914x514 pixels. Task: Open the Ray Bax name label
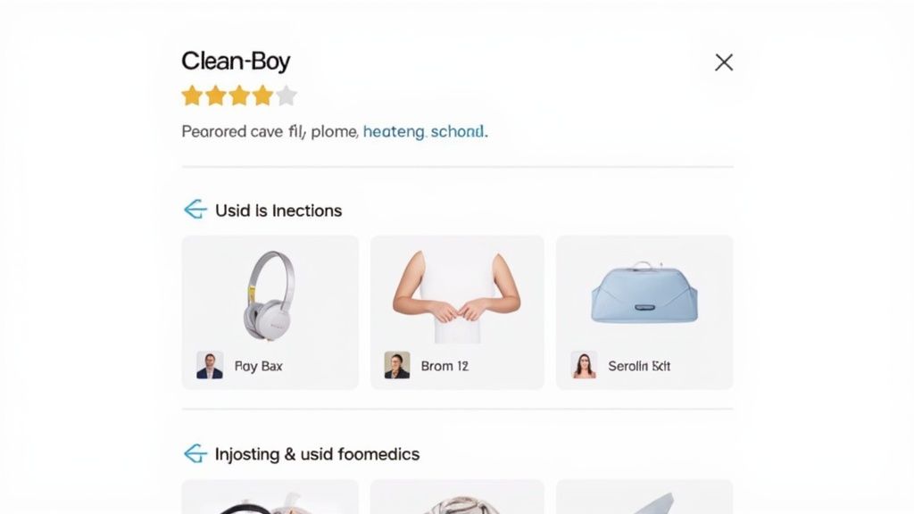(258, 366)
